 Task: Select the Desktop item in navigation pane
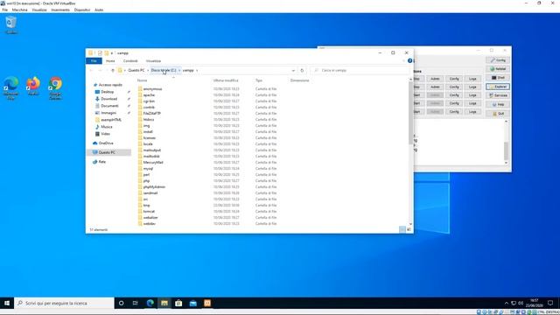point(107,92)
